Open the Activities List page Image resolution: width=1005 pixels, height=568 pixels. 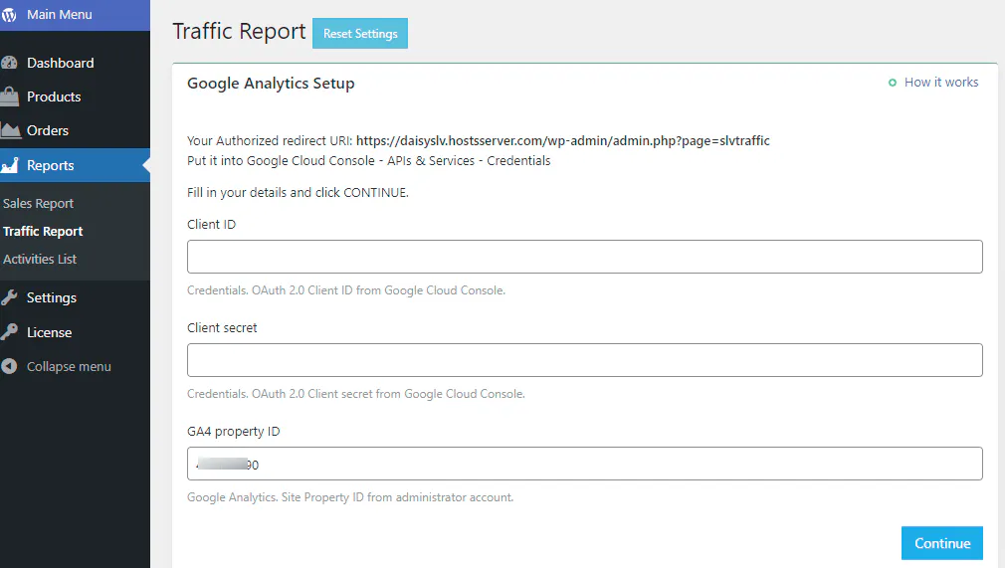pyautogui.click(x=40, y=259)
